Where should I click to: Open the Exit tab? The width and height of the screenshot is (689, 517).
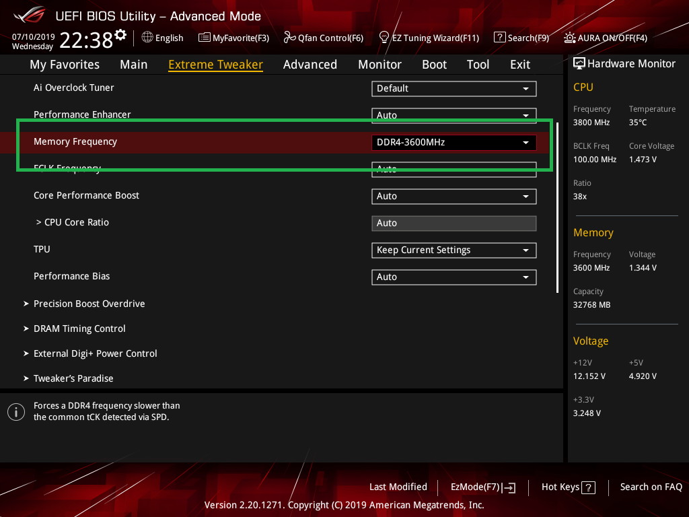(520, 65)
